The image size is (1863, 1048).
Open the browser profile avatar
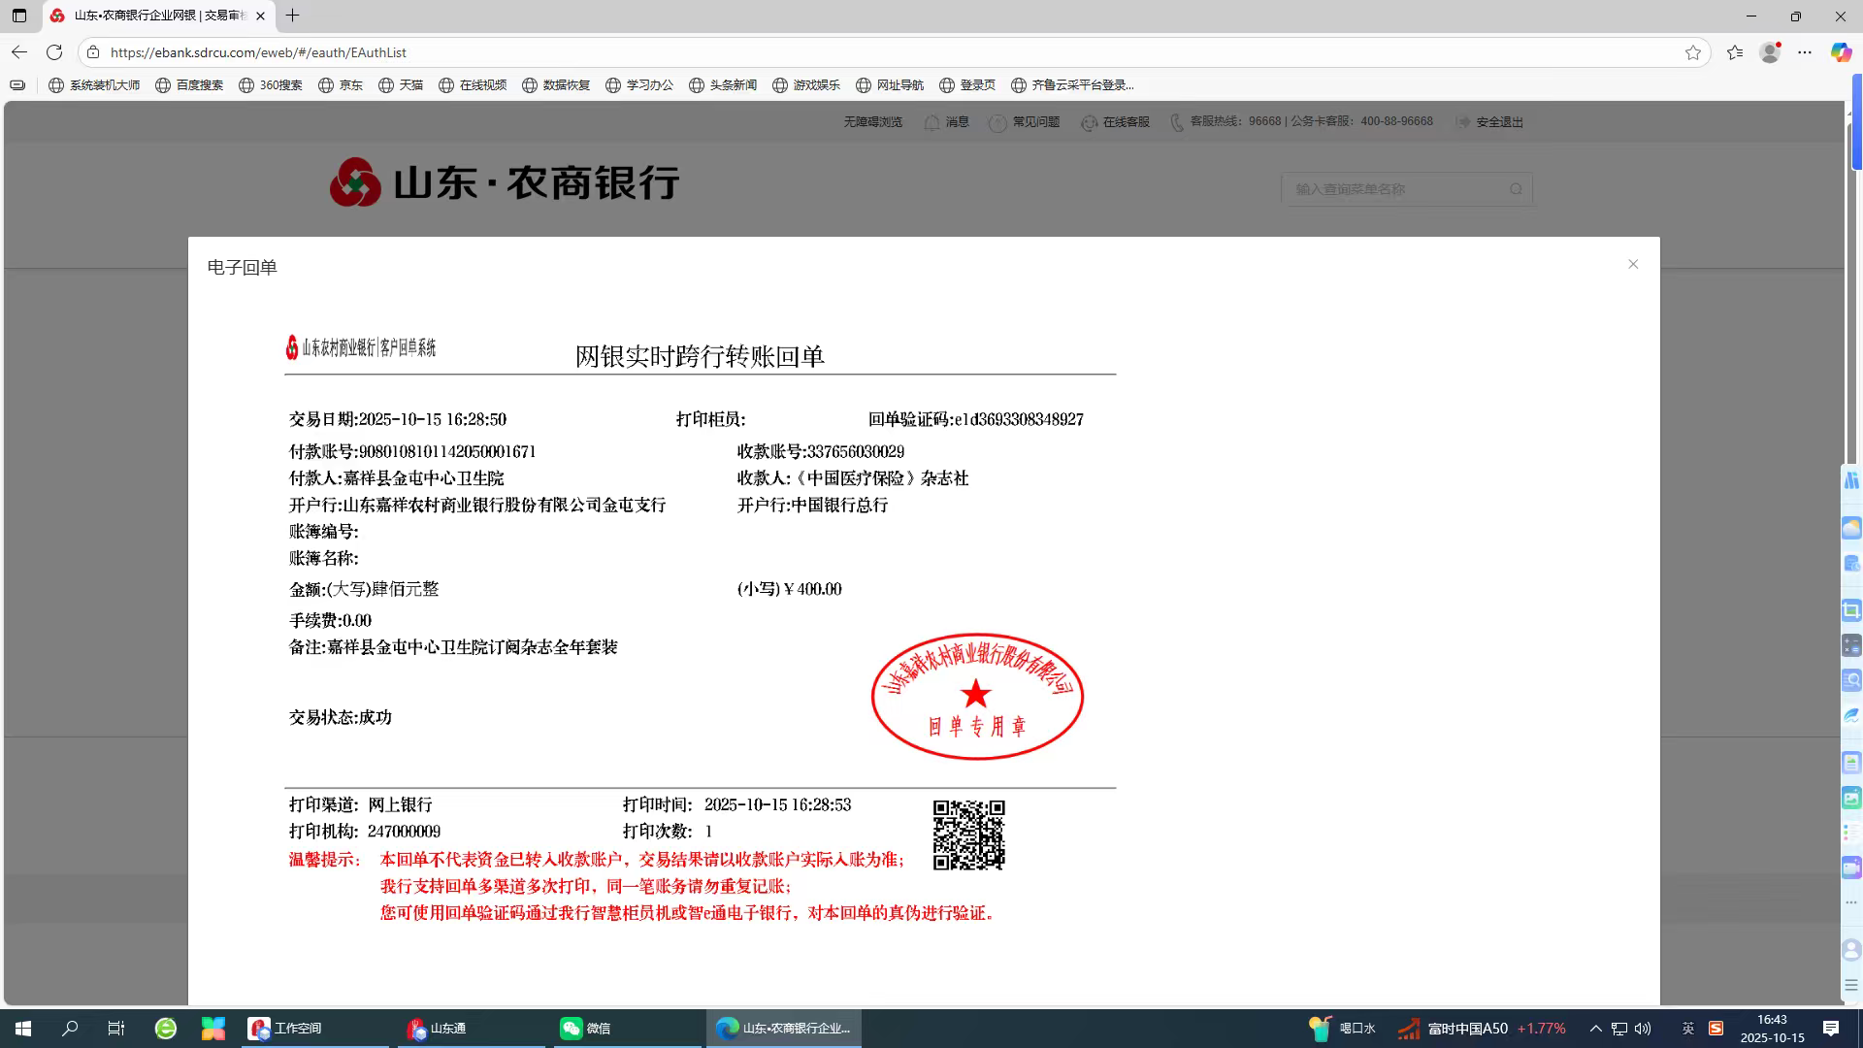click(x=1770, y=52)
